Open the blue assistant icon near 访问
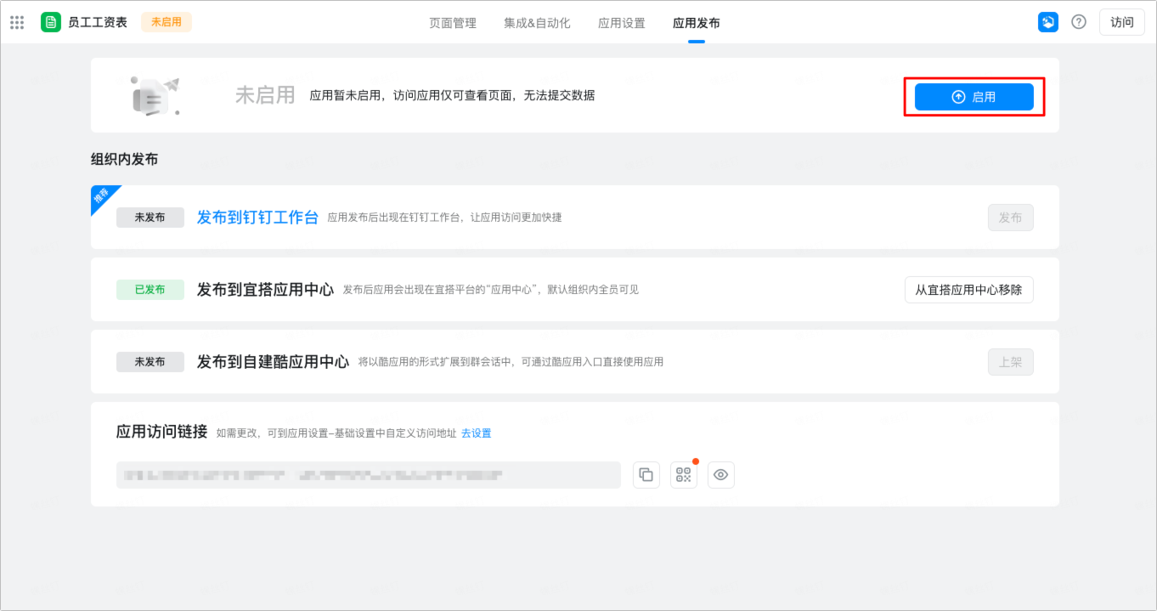The image size is (1157, 611). 1048,22
